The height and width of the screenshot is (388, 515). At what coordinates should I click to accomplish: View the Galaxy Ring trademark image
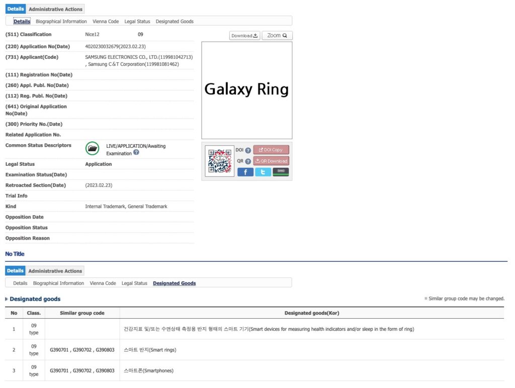coord(246,90)
